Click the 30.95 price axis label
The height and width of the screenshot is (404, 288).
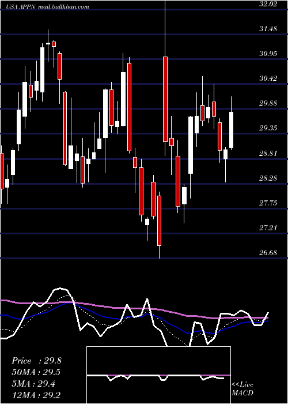coord(268,54)
